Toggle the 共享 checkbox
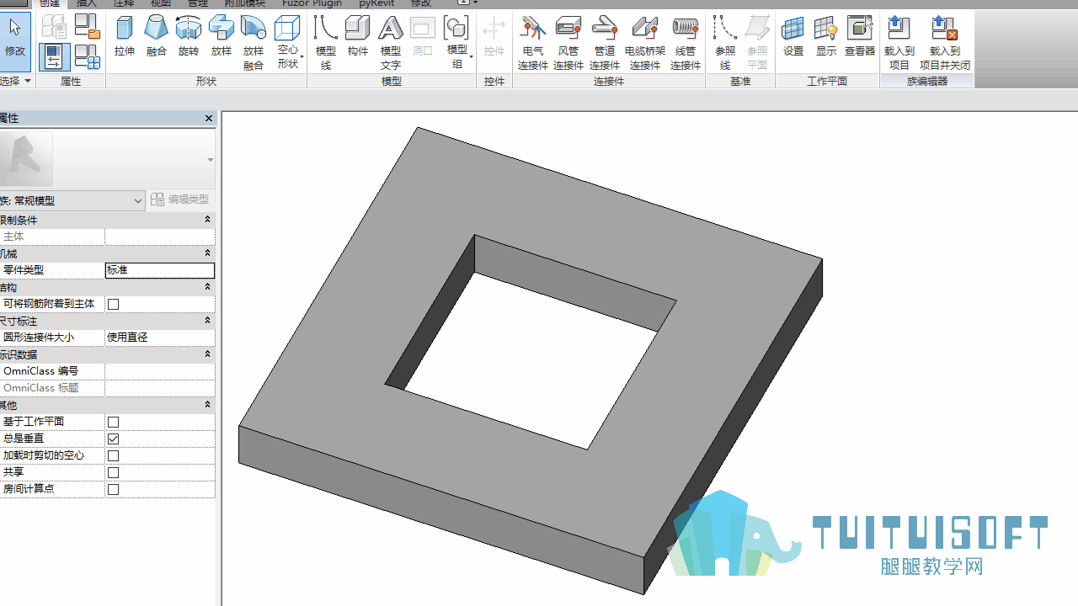 point(114,472)
